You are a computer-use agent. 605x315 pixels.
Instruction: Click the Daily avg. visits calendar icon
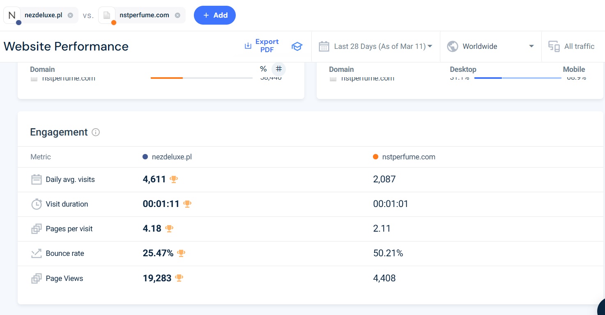coord(37,179)
